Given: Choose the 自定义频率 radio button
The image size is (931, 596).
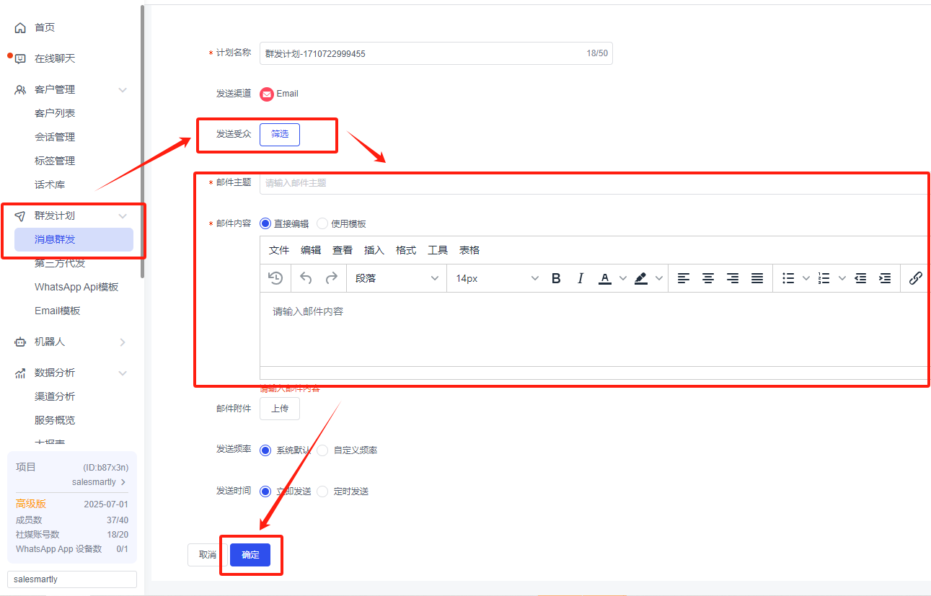Looking at the screenshot, I should (322, 450).
